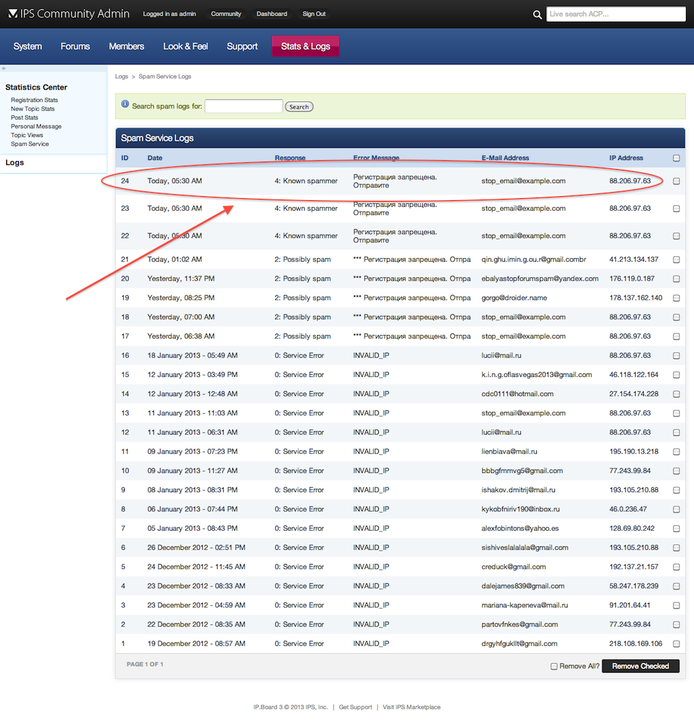
Task: Check the box for log entry 21
Action: [x=676, y=260]
